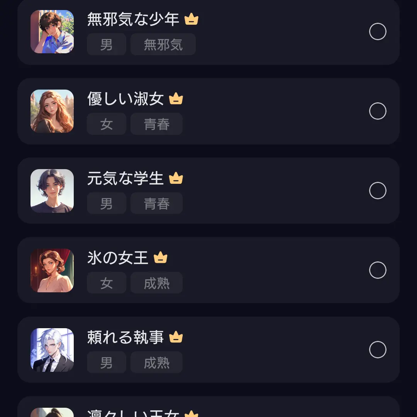Screen dimensions: 417x417
Task: Click the 氷の女王 avatar image
Action: pos(52,270)
